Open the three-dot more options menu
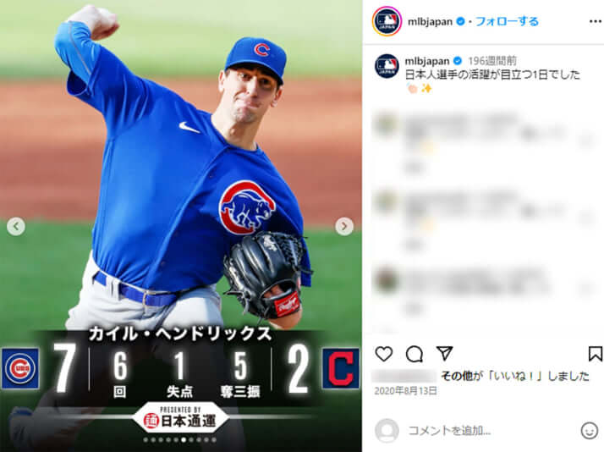Image resolution: width=604 pixels, height=452 pixels. click(x=596, y=21)
